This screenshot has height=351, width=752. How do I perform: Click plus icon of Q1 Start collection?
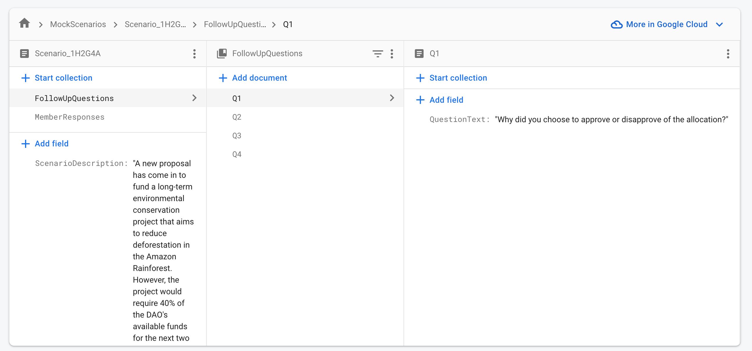point(420,78)
